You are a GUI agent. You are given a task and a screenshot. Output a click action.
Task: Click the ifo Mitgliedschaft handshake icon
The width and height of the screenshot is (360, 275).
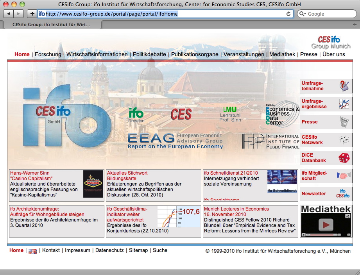pyautogui.click(x=344, y=176)
